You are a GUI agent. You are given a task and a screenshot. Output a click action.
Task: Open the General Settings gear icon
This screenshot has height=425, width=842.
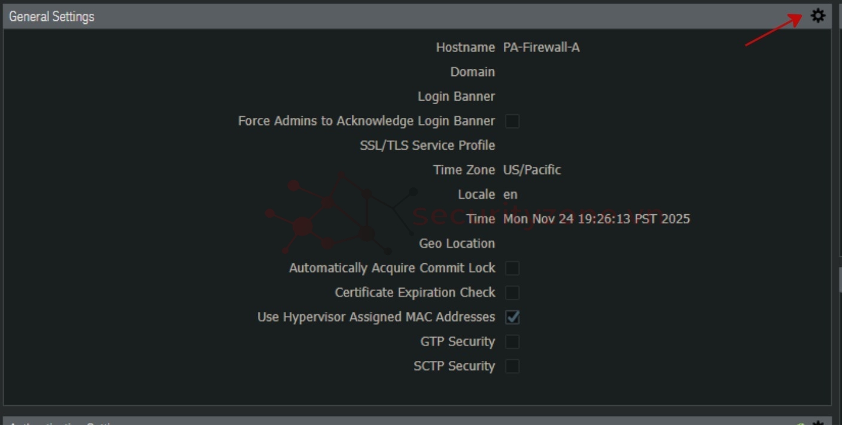coord(817,16)
